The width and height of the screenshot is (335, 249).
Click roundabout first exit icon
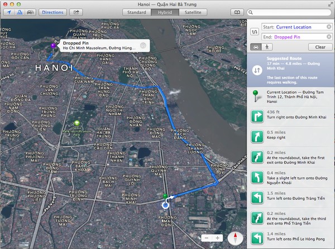tap(257, 157)
